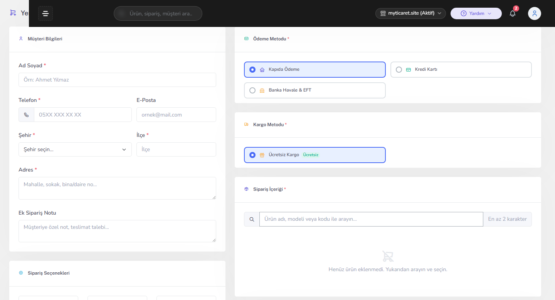The image size is (555, 300).
Task: Click the phone icon beside Telefon field
Action: 26,115
